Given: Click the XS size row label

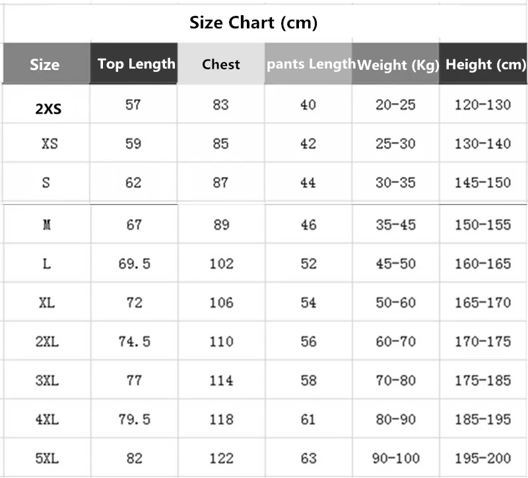Looking at the screenshot, I should [x=49, y=144].
